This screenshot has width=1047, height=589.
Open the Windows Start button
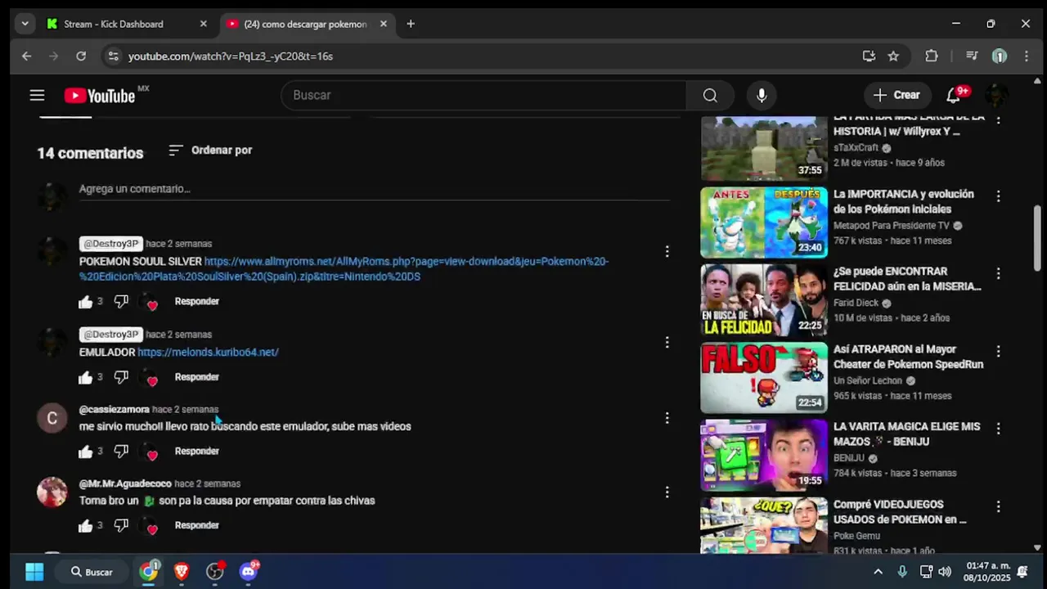point(34,572)
